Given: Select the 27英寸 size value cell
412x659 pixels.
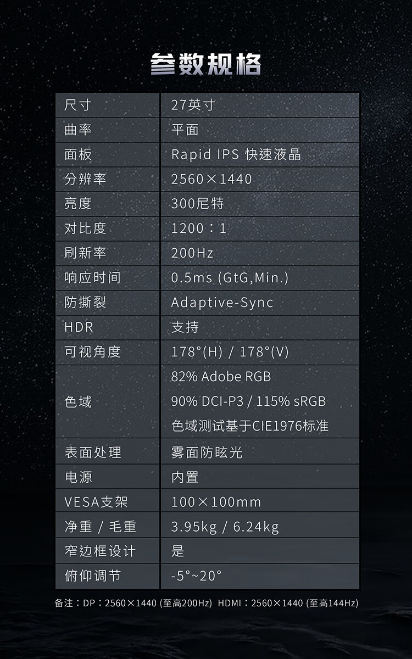Looking at the screenshot, I should point(193,105).
